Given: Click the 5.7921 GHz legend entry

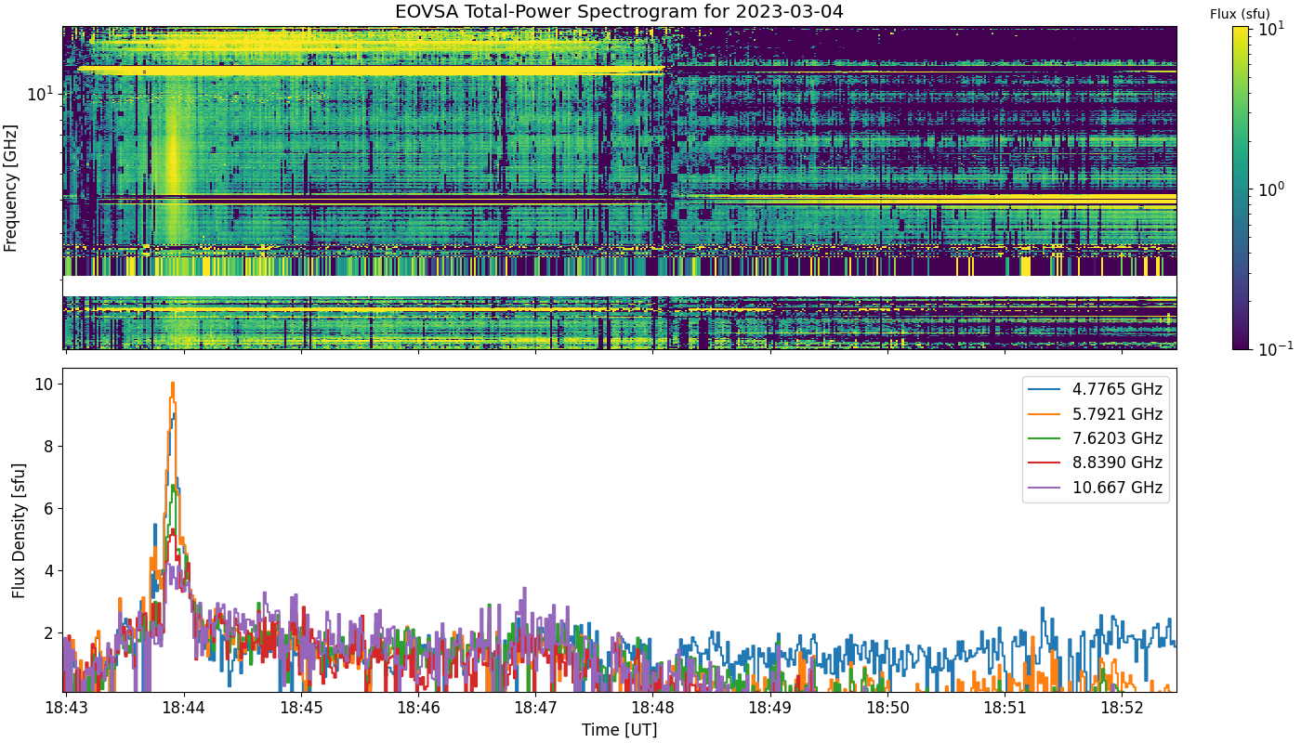Looking at the screenshot, I should (1097, 414).
